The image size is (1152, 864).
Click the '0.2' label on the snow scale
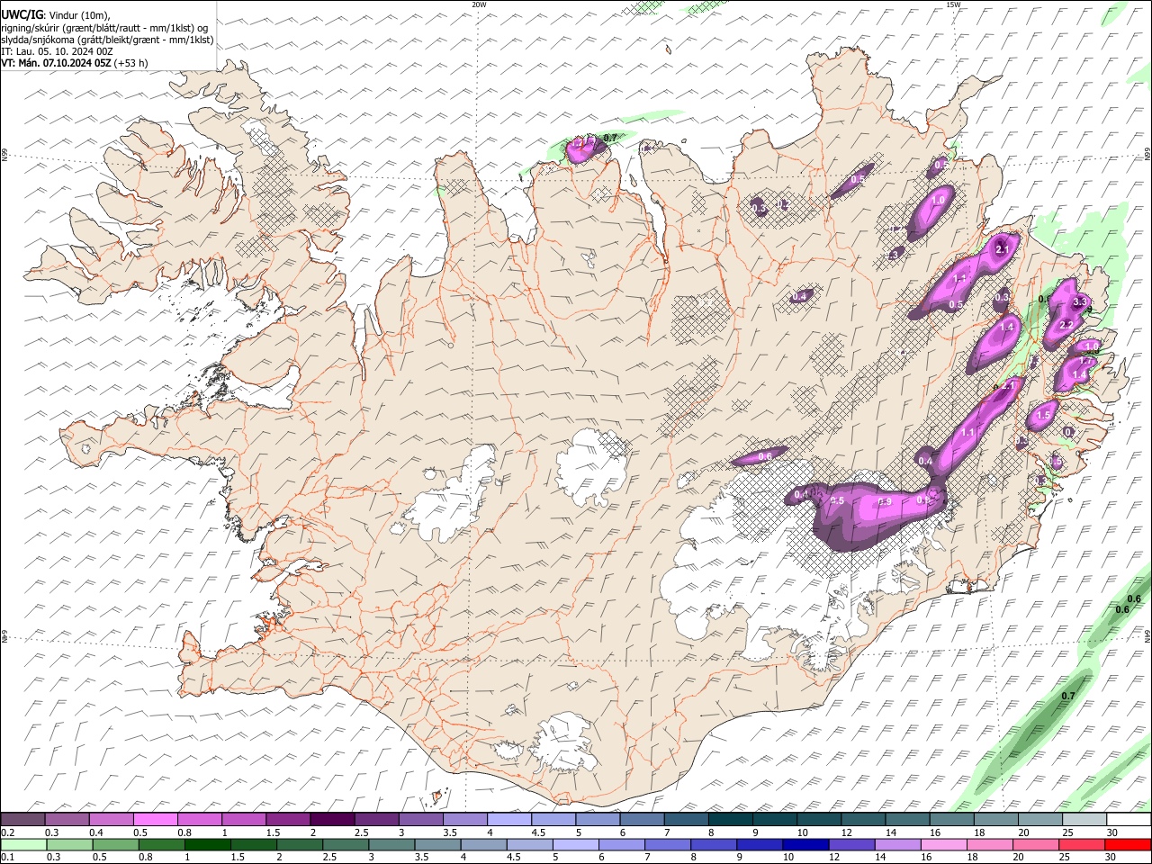click(x=8, y=832)
